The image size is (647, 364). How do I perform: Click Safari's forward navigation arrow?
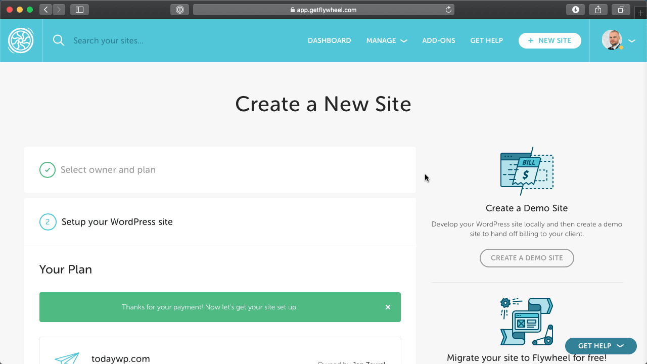[x=59, y=10]
